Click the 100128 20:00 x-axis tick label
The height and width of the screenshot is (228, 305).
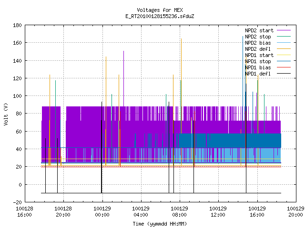click(x=63, y=212)
